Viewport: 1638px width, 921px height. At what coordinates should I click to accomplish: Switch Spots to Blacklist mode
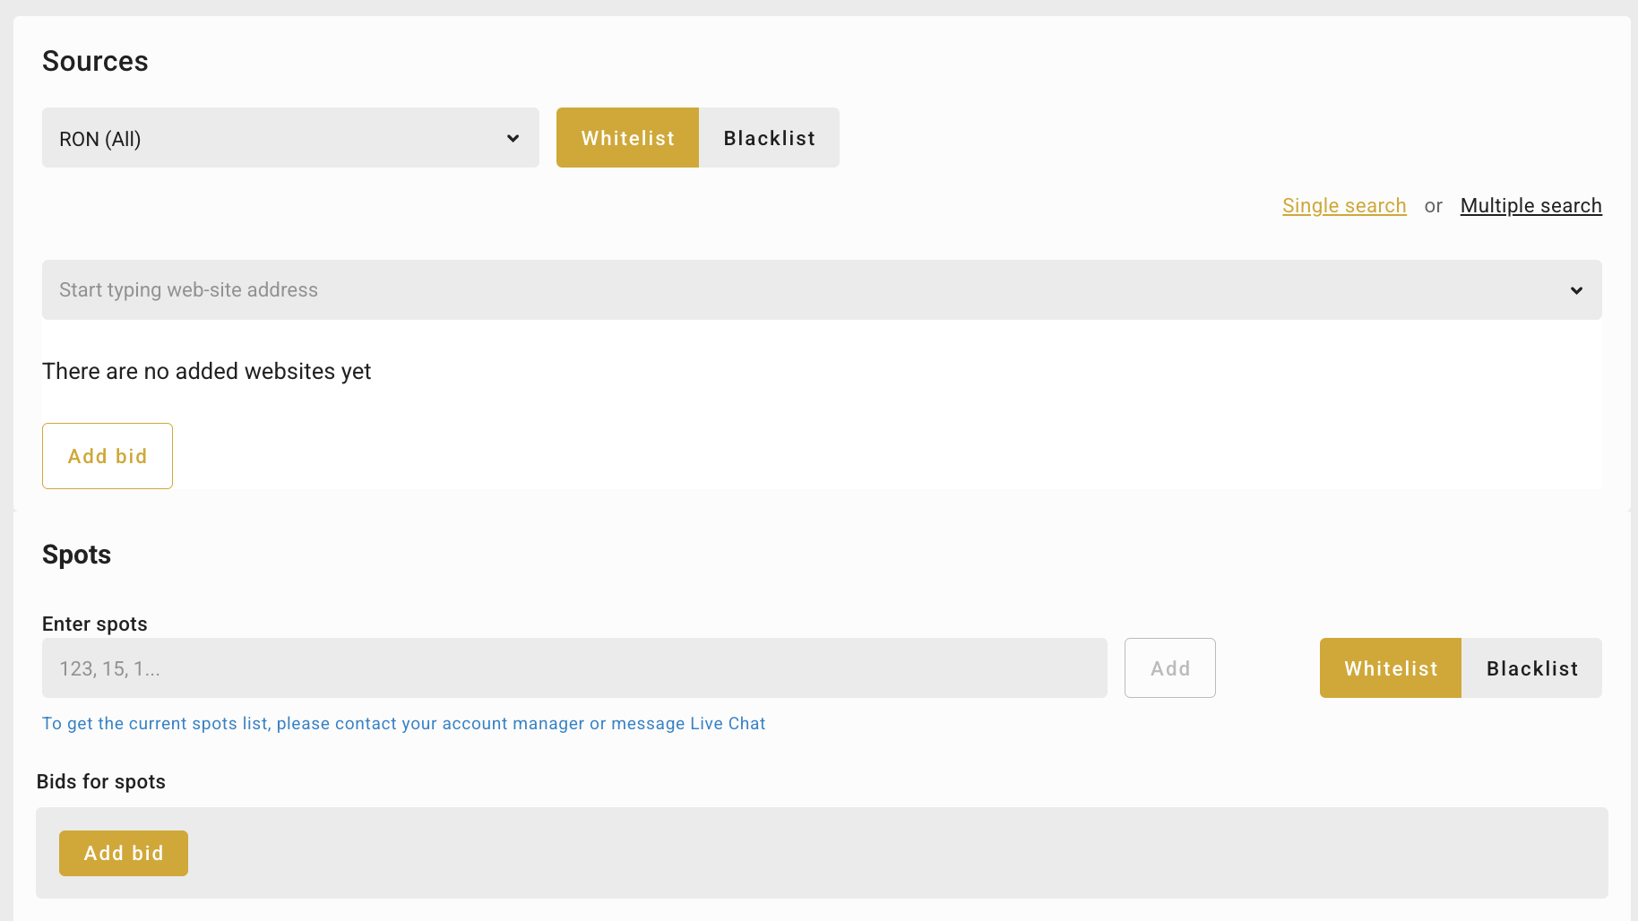(1531, 668)
